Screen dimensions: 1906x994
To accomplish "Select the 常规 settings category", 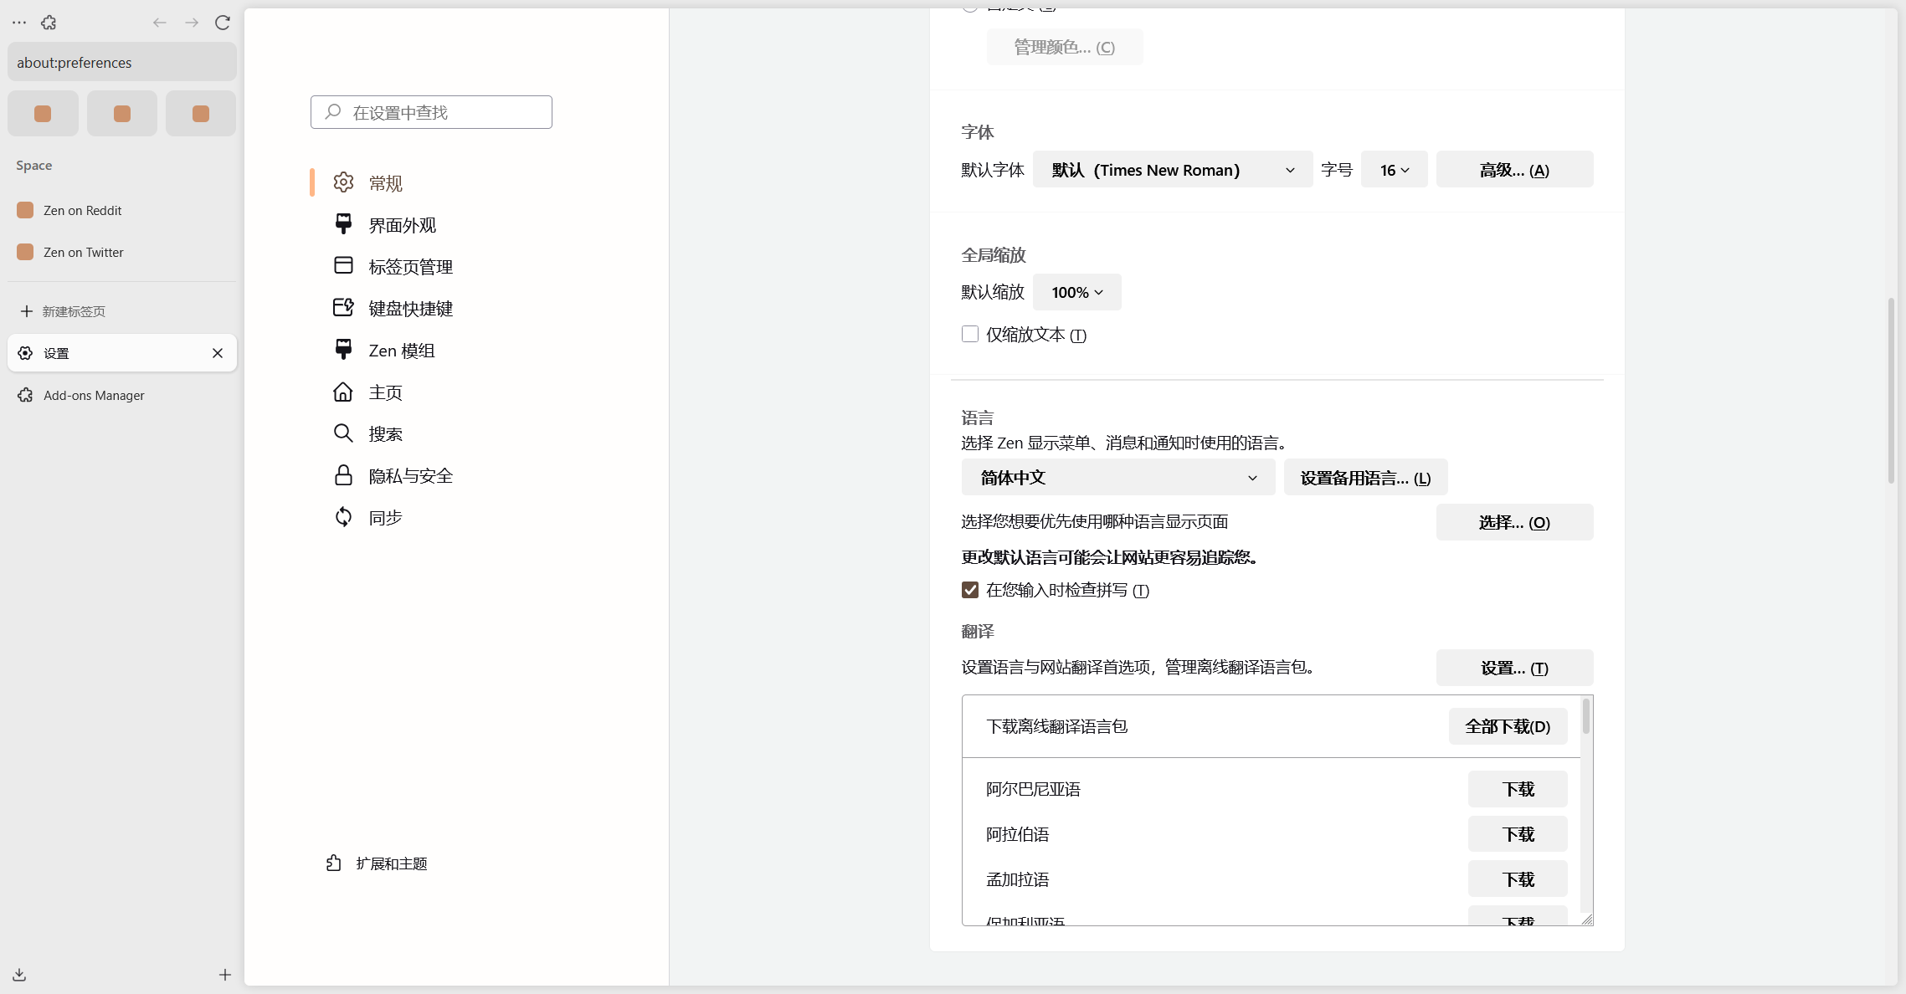I will pyautogui.click(x=431, y=182).
